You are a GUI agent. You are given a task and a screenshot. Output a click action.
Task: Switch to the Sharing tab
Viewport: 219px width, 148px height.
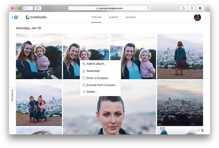tap(130, 17)
